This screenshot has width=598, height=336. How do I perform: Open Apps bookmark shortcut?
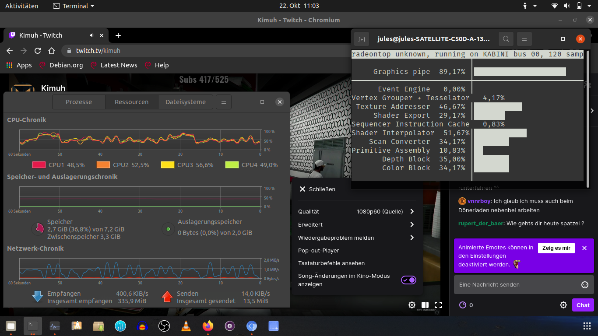pos(19,65)
